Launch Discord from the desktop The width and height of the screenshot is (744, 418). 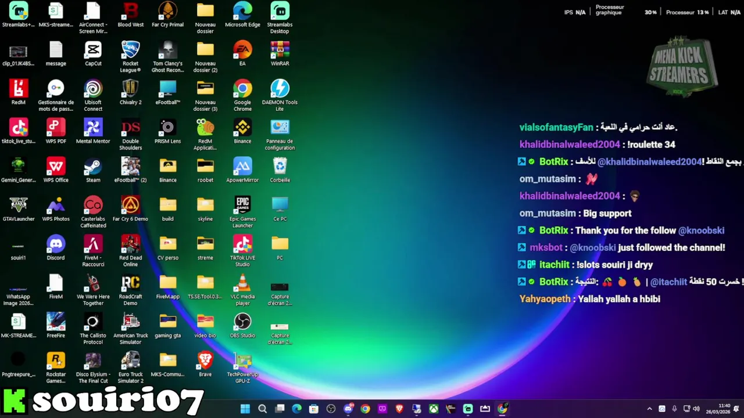coord(56,248)
